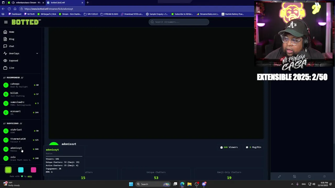Click the 646 Viewers stat
Viewport: 335px width, 188px height.
[x=229, y=147]
